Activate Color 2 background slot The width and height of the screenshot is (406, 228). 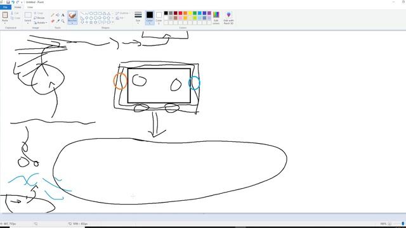(159, 18)
